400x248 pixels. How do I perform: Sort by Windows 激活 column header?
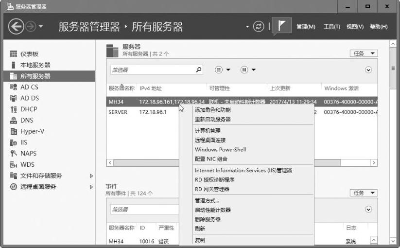341,89
